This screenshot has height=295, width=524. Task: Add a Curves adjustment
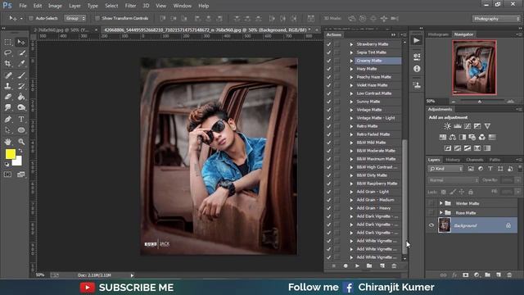[x=468, y=126]
